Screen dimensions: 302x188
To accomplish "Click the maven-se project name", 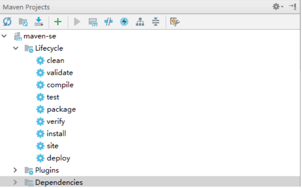I will coord(40,36).
